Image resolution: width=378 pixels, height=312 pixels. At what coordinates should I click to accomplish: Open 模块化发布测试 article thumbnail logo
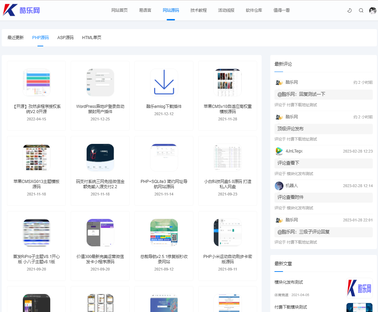pos(359,288)
